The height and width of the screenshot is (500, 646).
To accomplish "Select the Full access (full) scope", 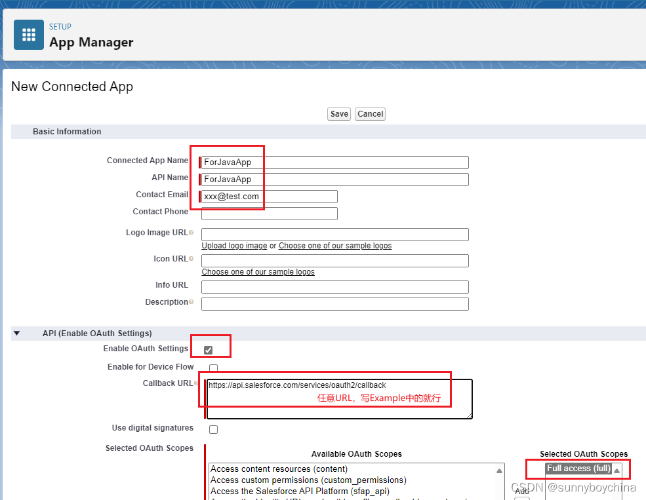I will coord(577,468).
